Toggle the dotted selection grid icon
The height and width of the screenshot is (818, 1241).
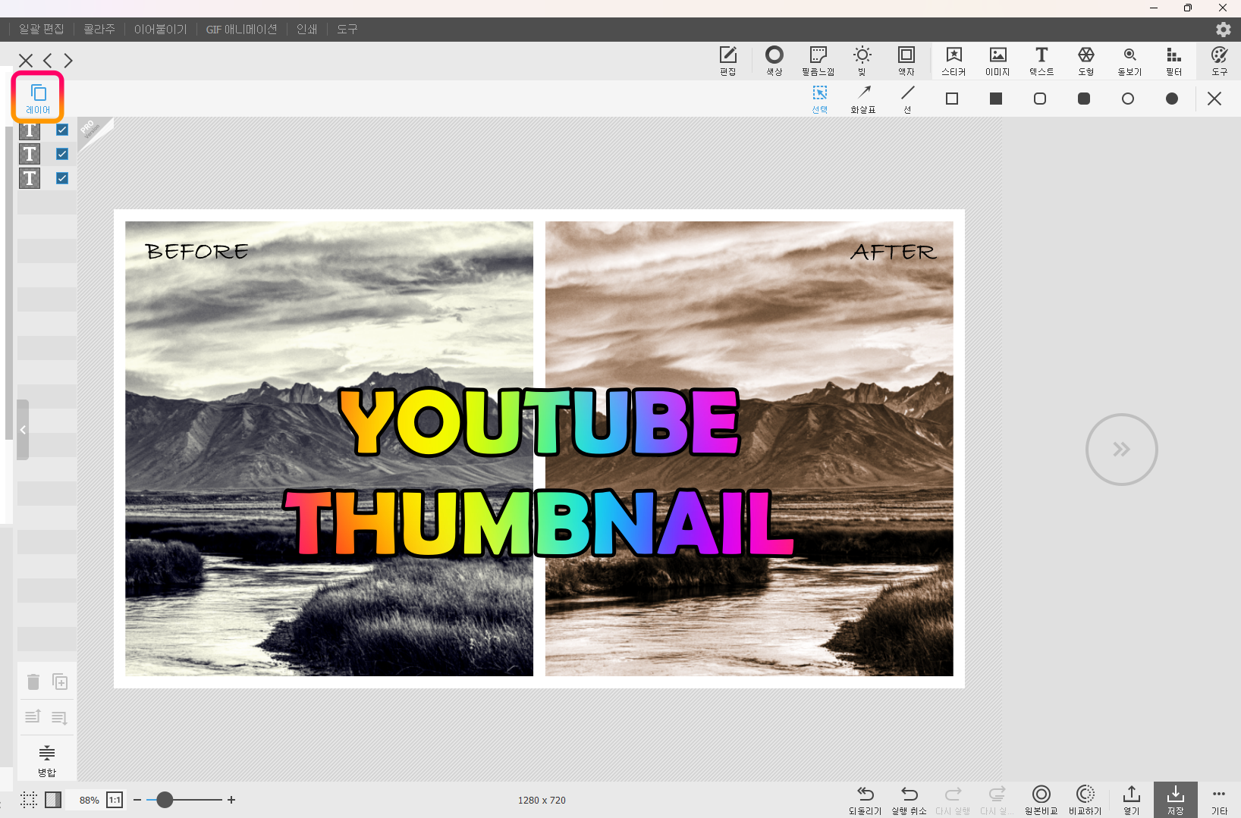tap(29, 800)
